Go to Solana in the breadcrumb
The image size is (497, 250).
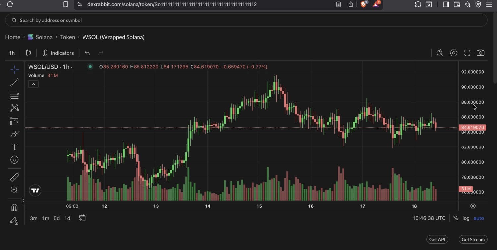click(44, 37)
